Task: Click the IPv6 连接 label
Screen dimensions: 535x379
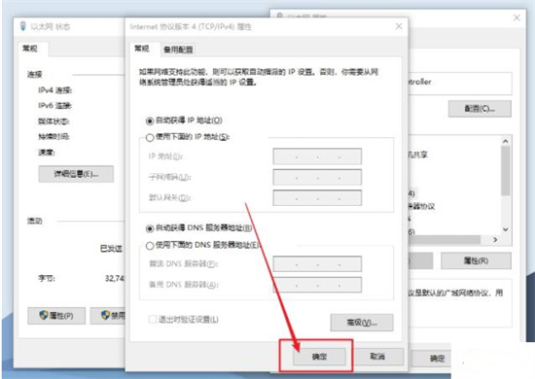Action: 54,106
